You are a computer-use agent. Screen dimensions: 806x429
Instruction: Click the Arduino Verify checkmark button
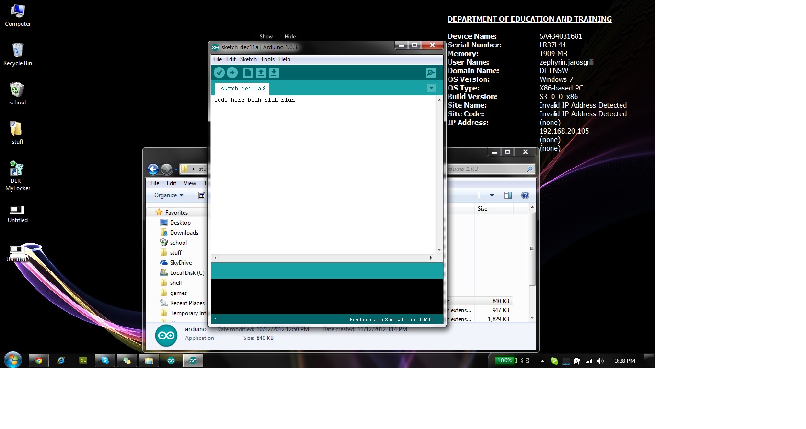(219, 72)
